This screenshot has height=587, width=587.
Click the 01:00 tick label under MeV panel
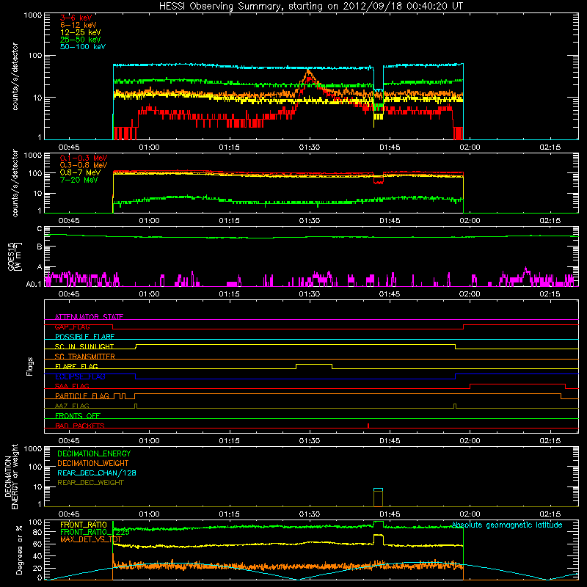pyautogui.click(x=150, y=221)
